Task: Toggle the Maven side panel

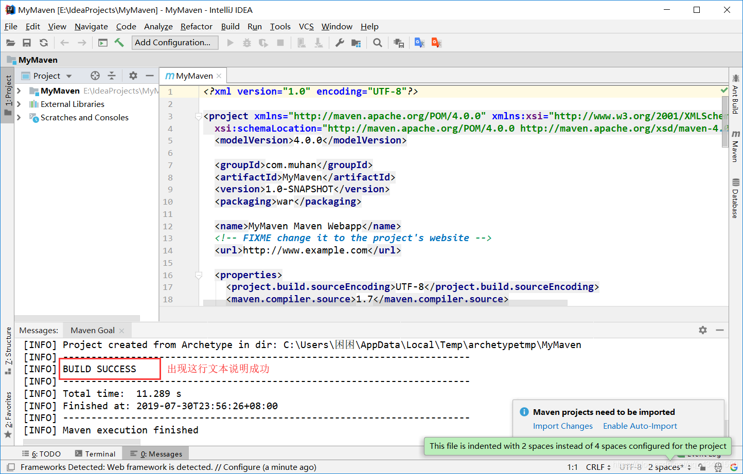Action: click(x=736, y=147)
